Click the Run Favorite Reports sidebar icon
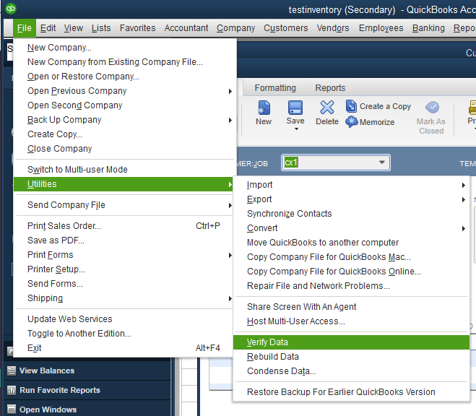The height and width of the screenshot is (416, 476). coord(12,390)
